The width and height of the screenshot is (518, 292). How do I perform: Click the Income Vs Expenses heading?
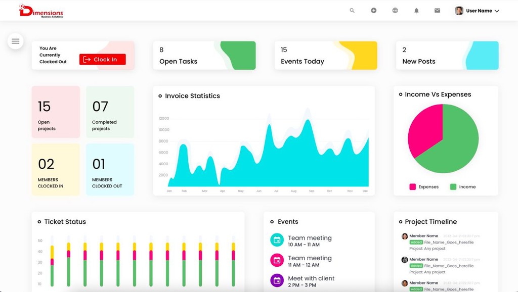tap(438, 94)
